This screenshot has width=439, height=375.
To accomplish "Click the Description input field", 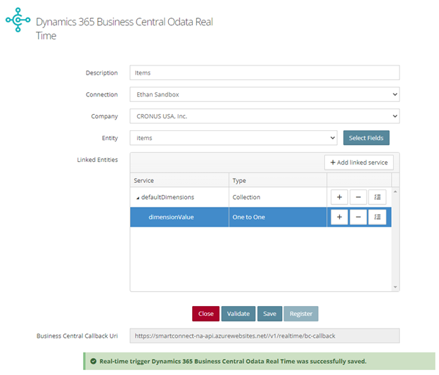I will pyautogui.click(x=265, y=72).
